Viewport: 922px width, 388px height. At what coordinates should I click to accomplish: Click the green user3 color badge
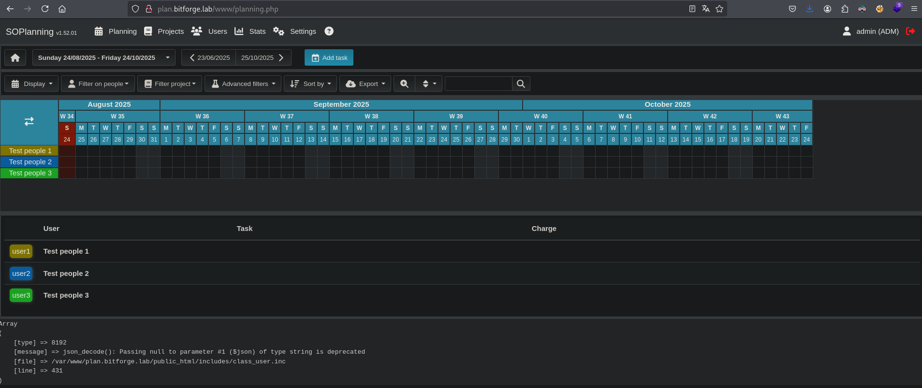click(x=21, y=295)
